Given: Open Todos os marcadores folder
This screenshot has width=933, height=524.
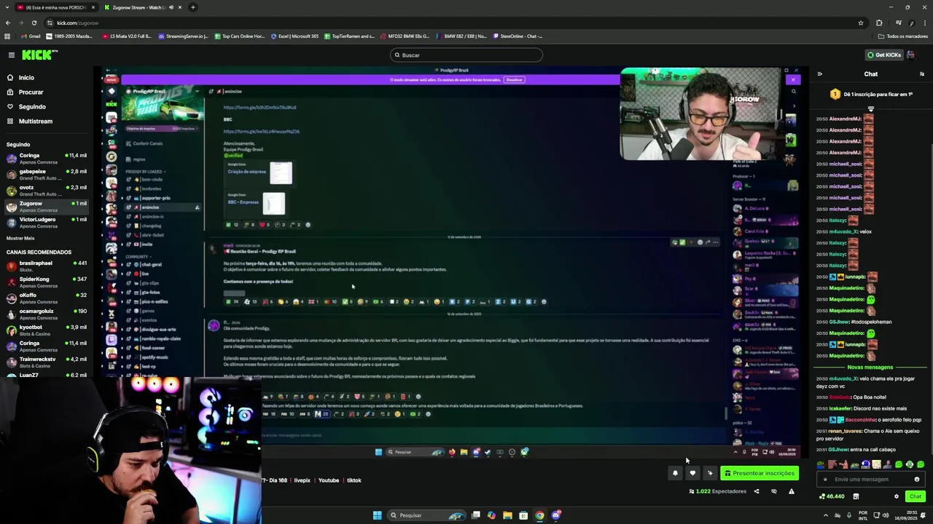Looking at the screenshot, I should tap(903, 36).
